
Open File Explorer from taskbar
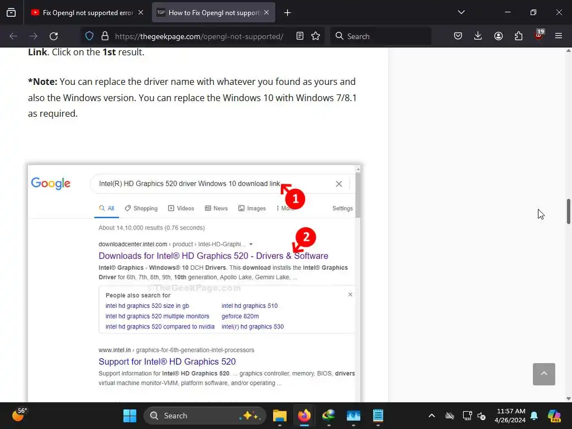pos(280,416)
